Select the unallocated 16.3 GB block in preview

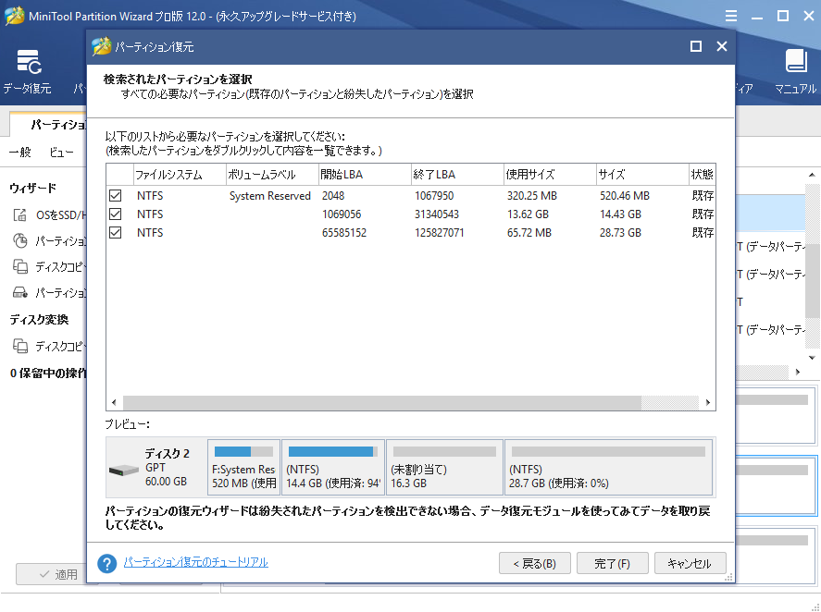pos(444,468)
